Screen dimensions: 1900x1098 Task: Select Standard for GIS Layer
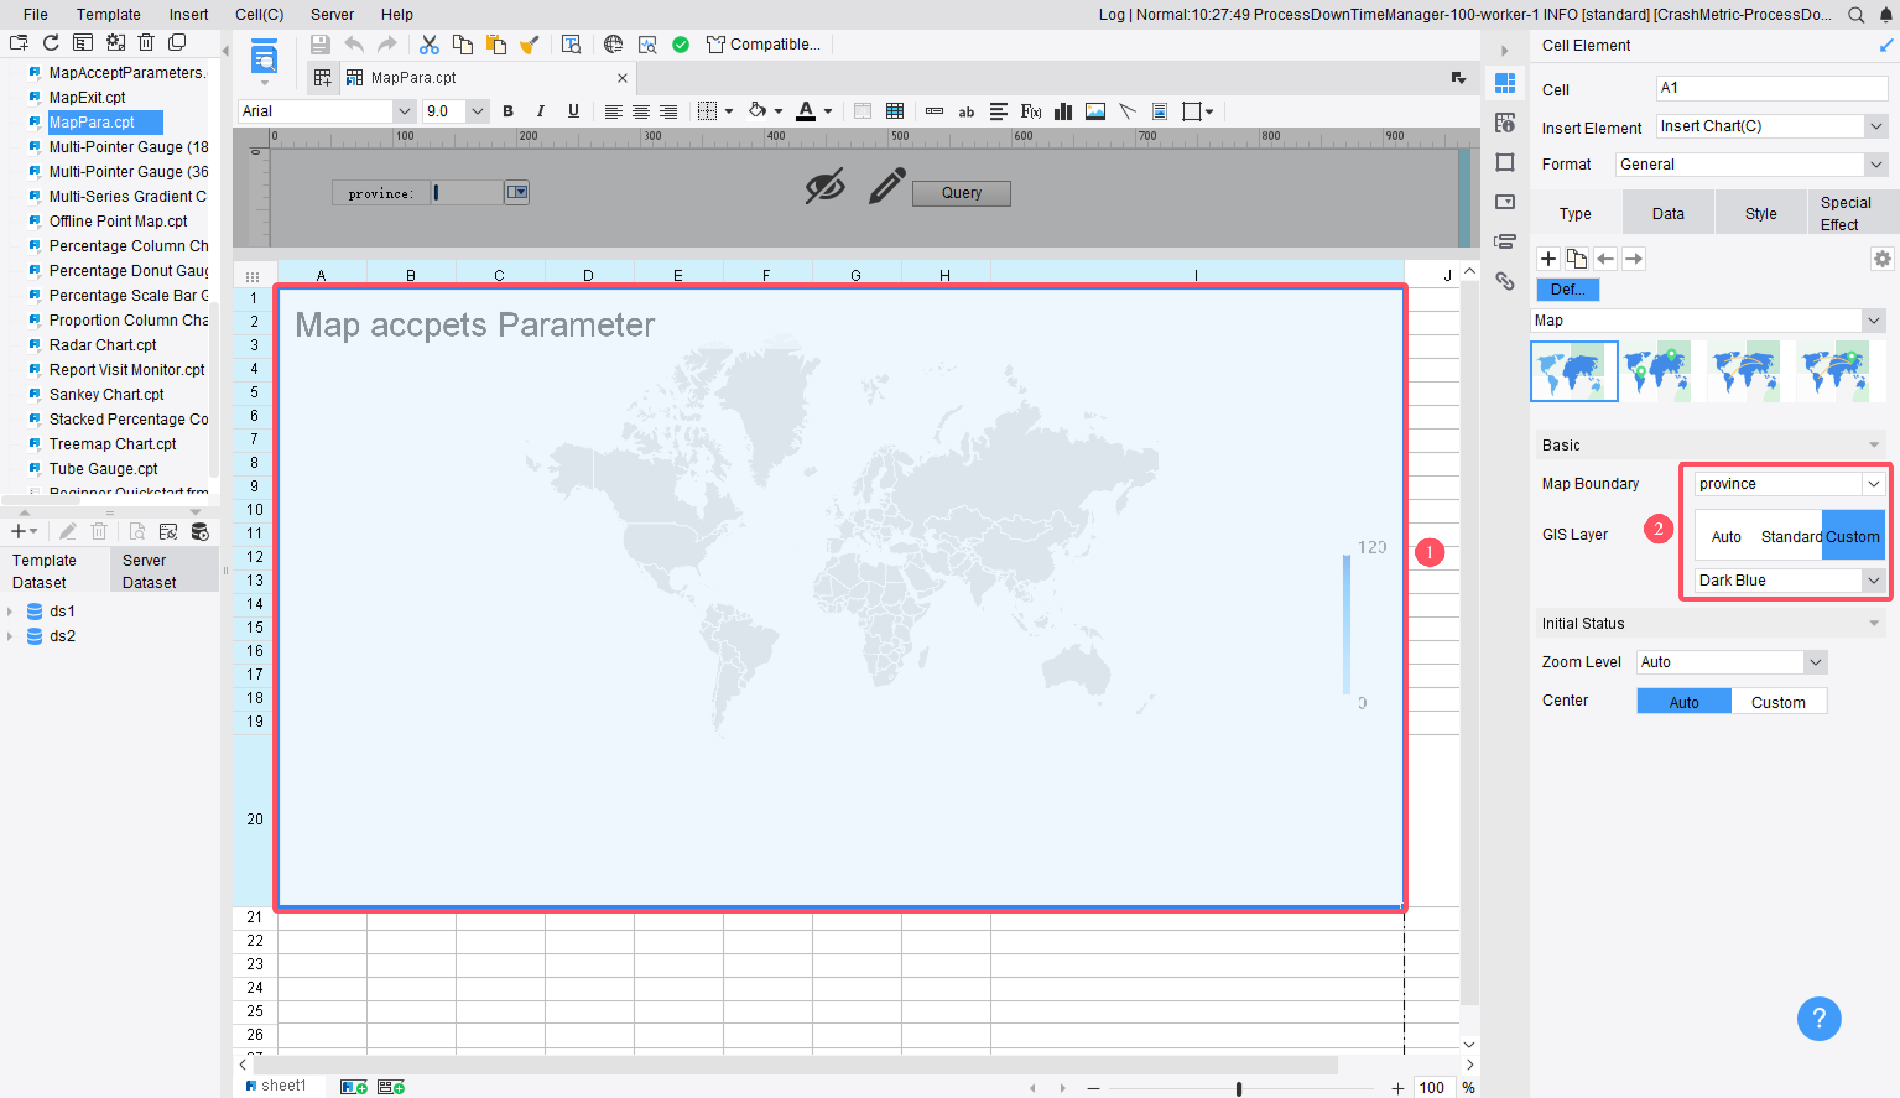[x=1790, y=536]
